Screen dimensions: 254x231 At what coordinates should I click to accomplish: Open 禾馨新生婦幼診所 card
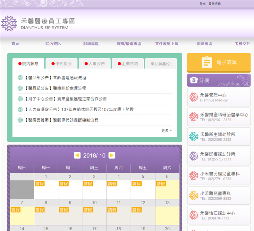click(x=219, y=136)
